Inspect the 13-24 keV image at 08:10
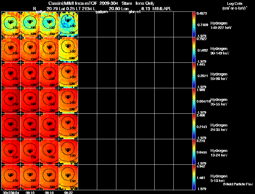The width and height of the screenshot is (255, 194). click(30, 152)
